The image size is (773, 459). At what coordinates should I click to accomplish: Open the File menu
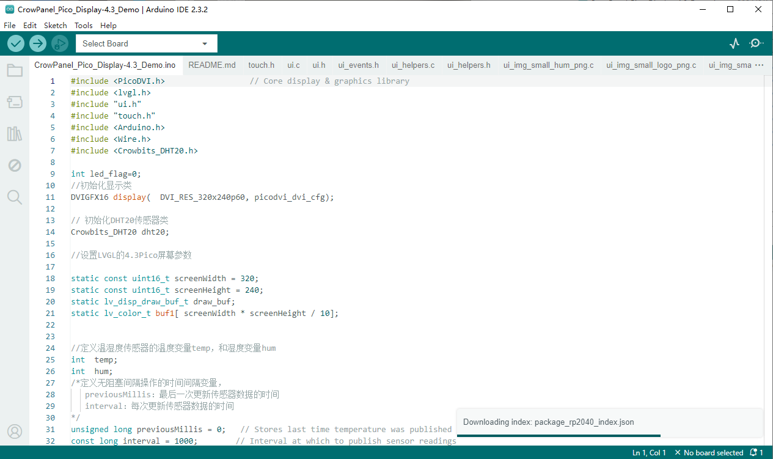[x=10, y=26]
